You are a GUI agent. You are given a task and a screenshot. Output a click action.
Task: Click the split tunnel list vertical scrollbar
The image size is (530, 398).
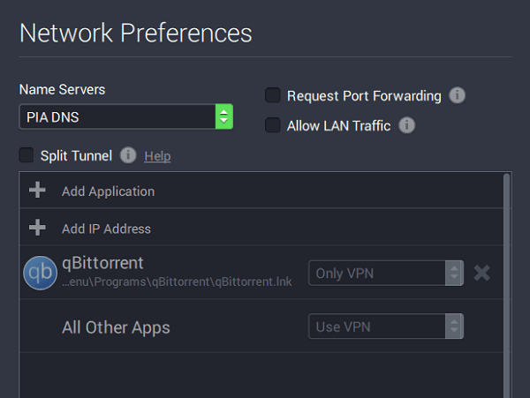[507, 285]
